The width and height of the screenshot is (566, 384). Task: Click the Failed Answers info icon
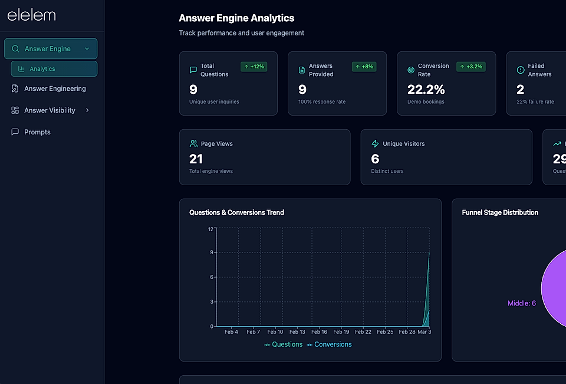522,70
